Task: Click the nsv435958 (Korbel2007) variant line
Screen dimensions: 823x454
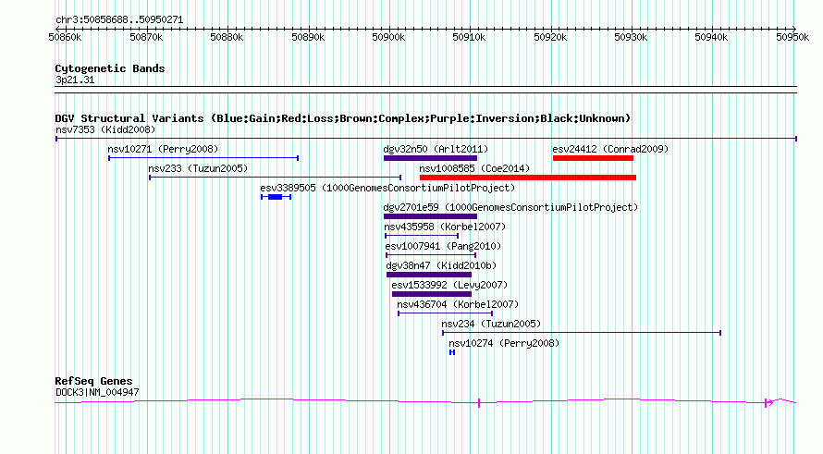Action: [x=422, y=236]
